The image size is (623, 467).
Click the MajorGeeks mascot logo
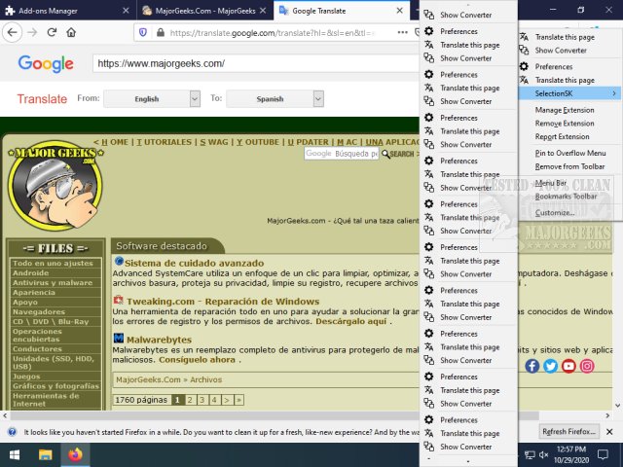pyautogui.click(x=55, y=185)
